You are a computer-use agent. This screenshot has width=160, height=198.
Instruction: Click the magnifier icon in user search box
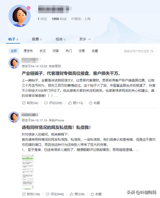point(152,51)
